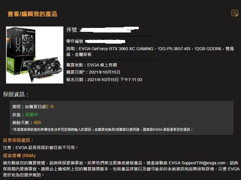
Task: Click the SupportTW@evga.com email address
Action: pyautogui.click(x=203, y=163)
